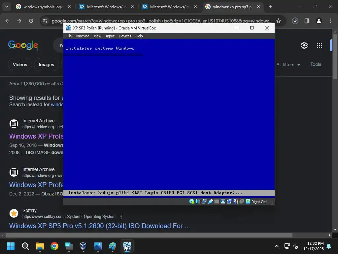338x254 pixels.
Task: Click the address bar URL
Action: click(x=162, y=21)
